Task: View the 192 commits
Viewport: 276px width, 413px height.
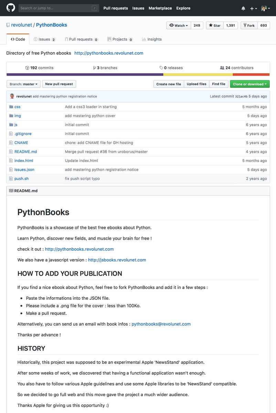Action: (x=39, y=68)
